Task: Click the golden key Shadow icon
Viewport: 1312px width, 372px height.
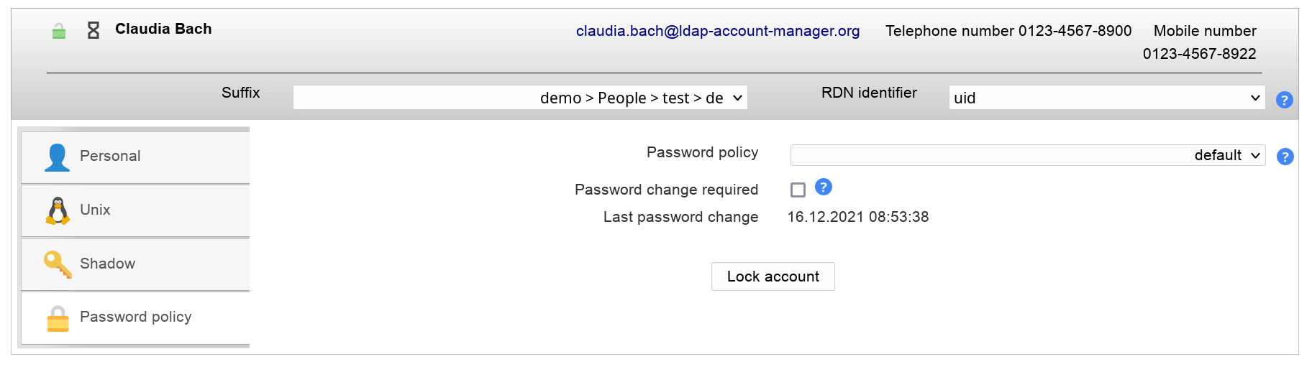Action: (x=58, y=264)
